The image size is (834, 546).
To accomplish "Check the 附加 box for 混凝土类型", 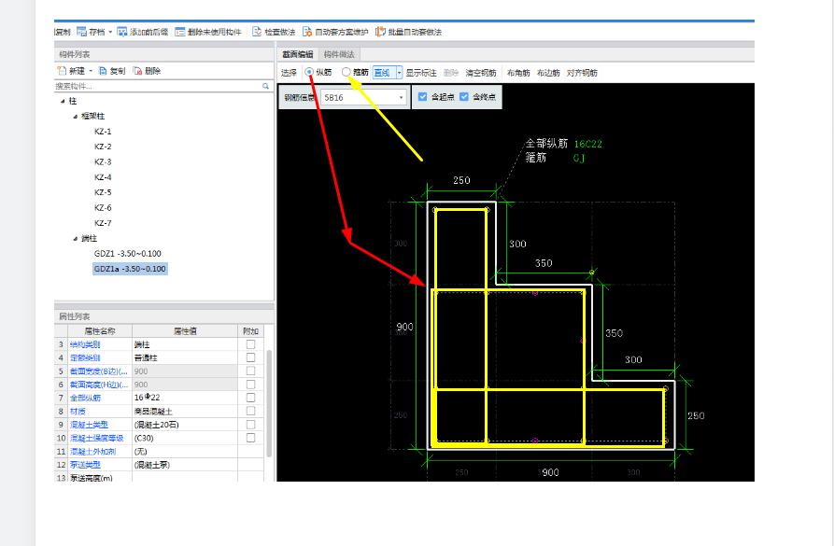I will click(250, 425).
